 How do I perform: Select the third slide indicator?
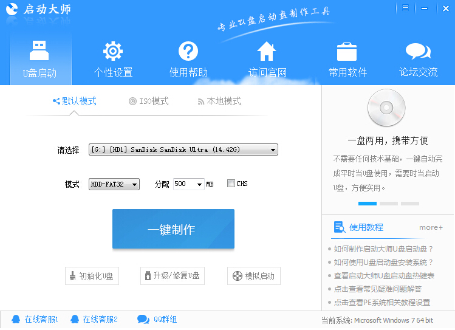point(409,204)
